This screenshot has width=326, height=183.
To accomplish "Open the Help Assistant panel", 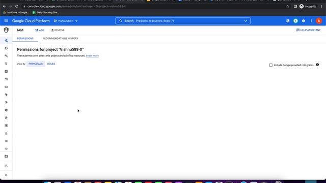I will (308, 30).
